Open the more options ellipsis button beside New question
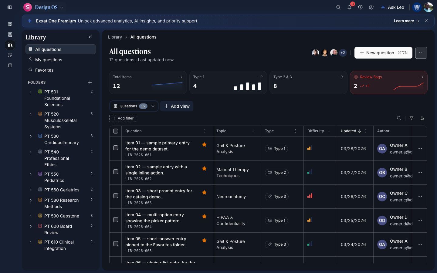Viewport: 437px width, 273px height. point(421,53)
